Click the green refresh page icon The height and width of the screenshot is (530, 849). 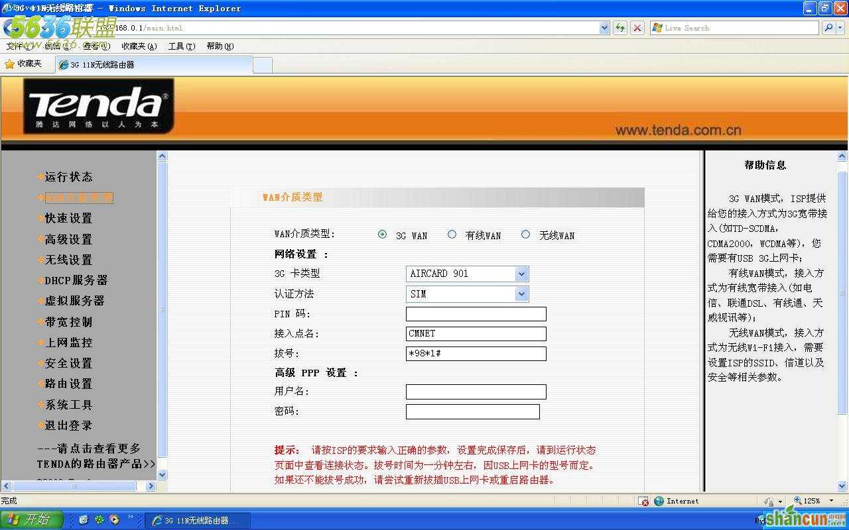tap(620, 28)
